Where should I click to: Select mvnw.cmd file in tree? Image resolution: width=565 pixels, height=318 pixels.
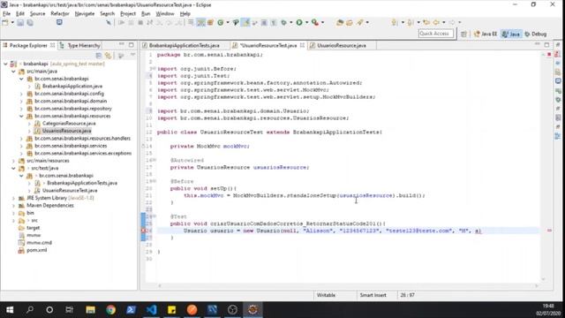tap(39, 243)
